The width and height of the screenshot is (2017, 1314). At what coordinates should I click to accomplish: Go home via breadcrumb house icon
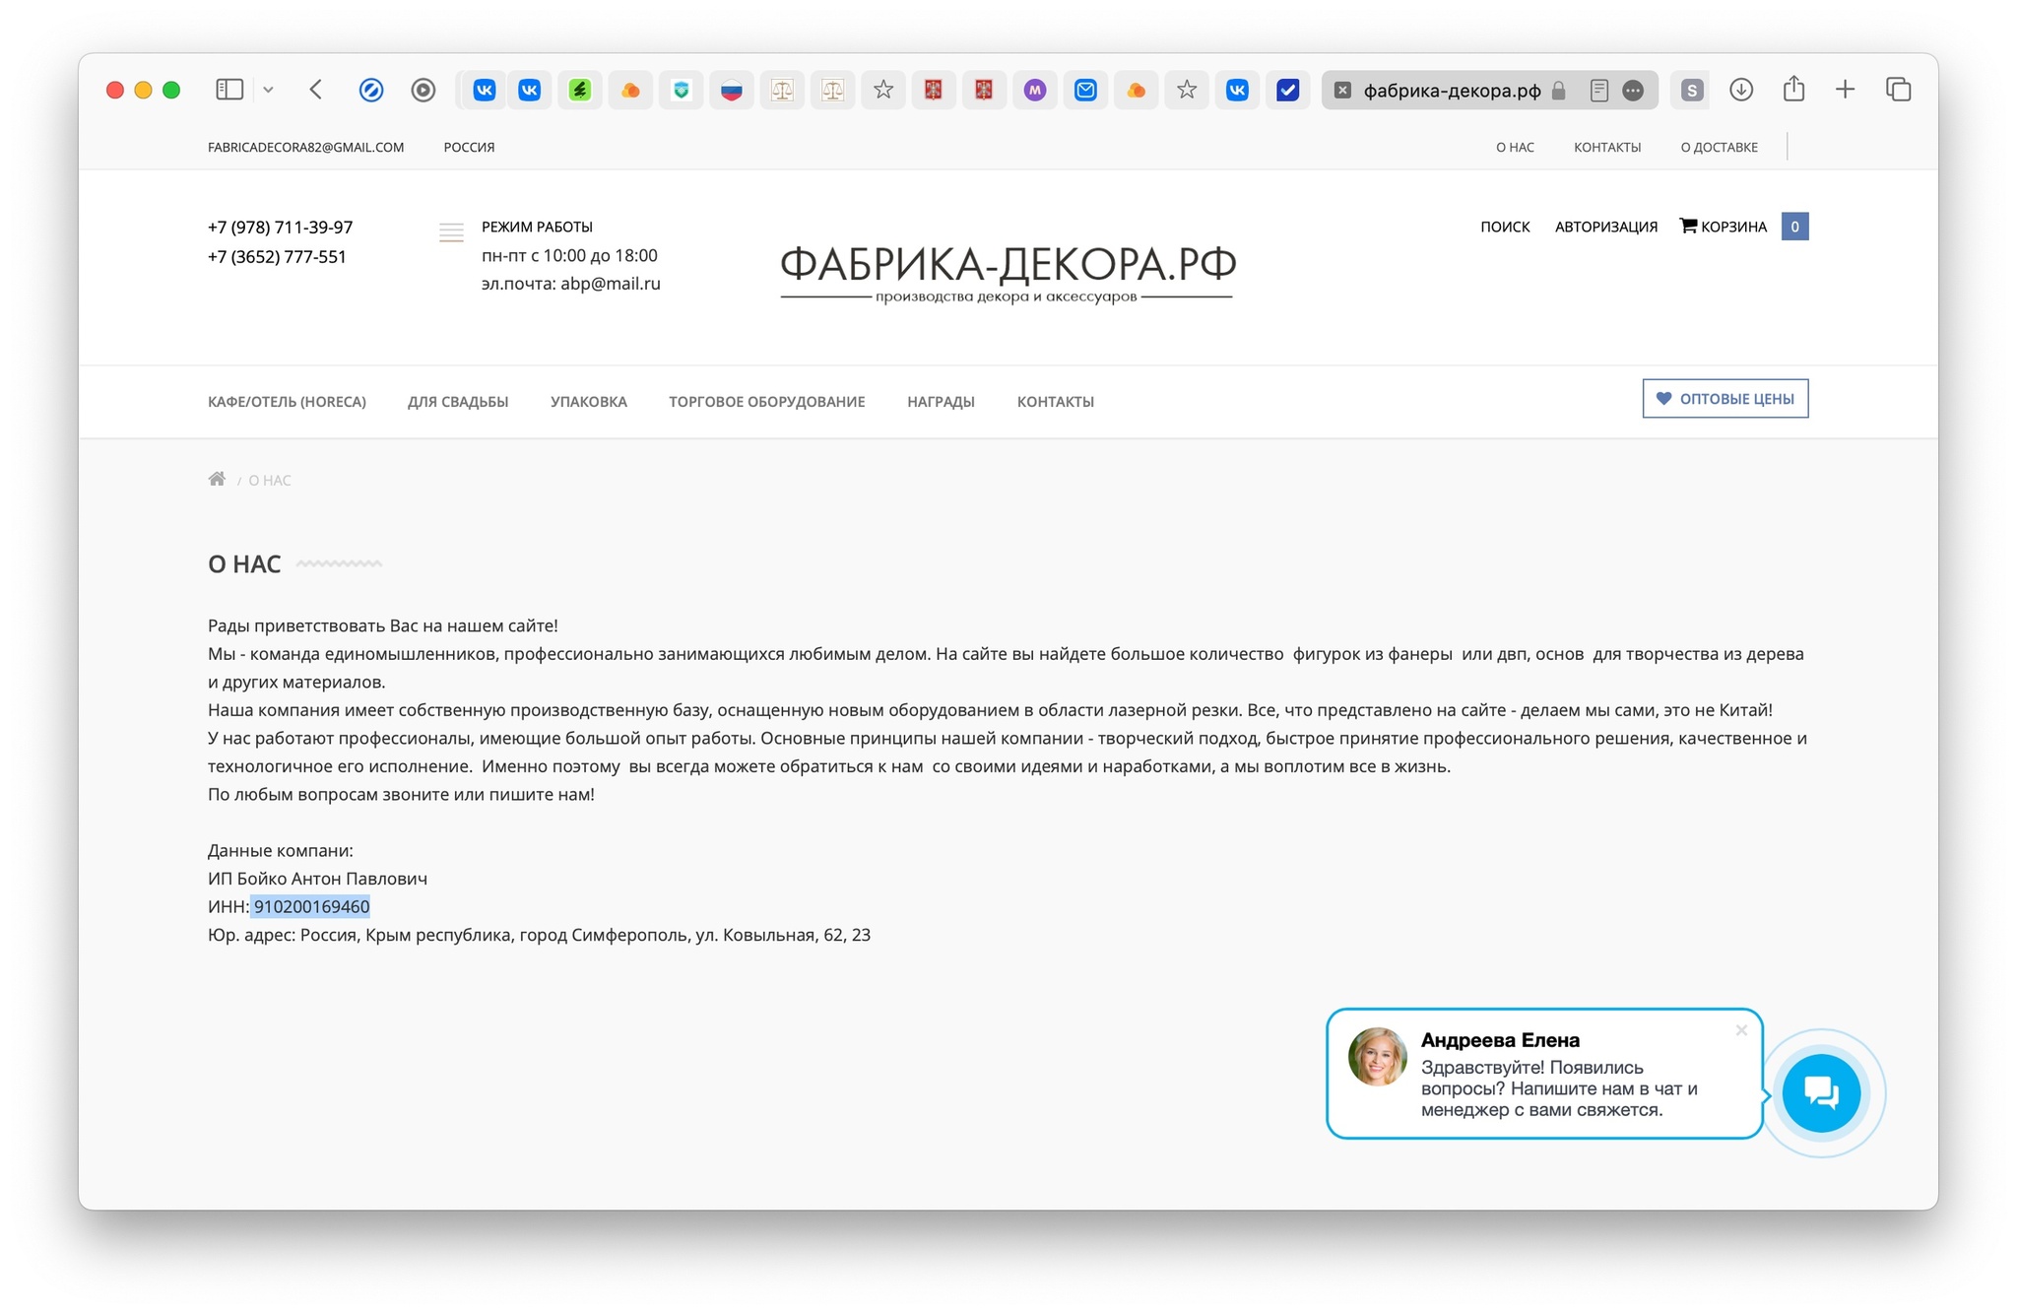[x=217, y=479]
